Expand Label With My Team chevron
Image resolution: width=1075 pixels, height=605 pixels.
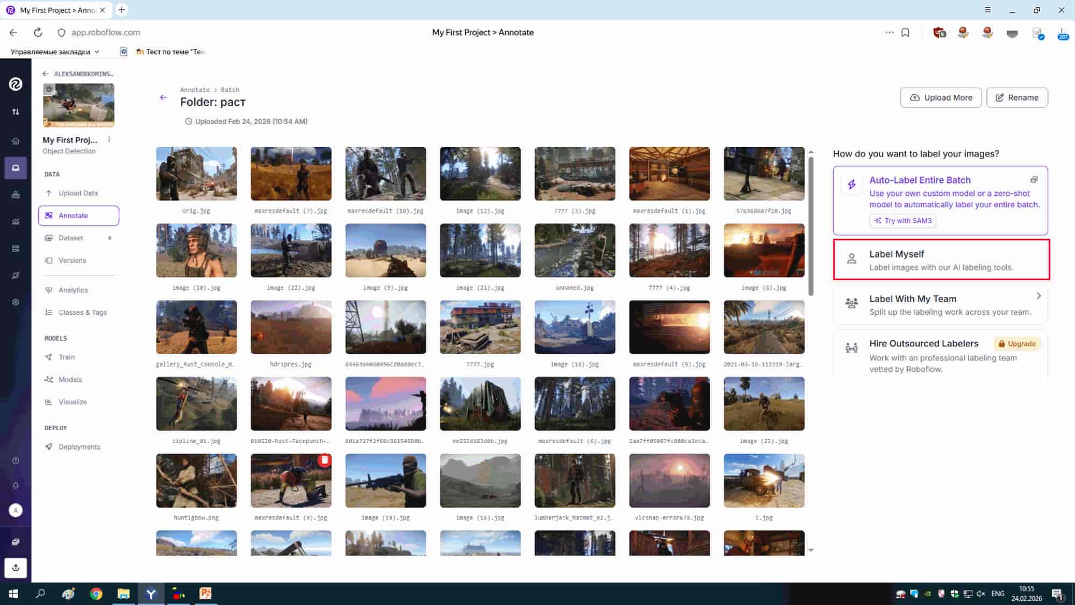[x=1038, y=296]
